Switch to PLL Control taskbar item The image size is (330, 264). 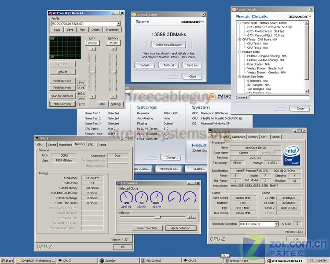pyautogui.click(x=160, y=260)
